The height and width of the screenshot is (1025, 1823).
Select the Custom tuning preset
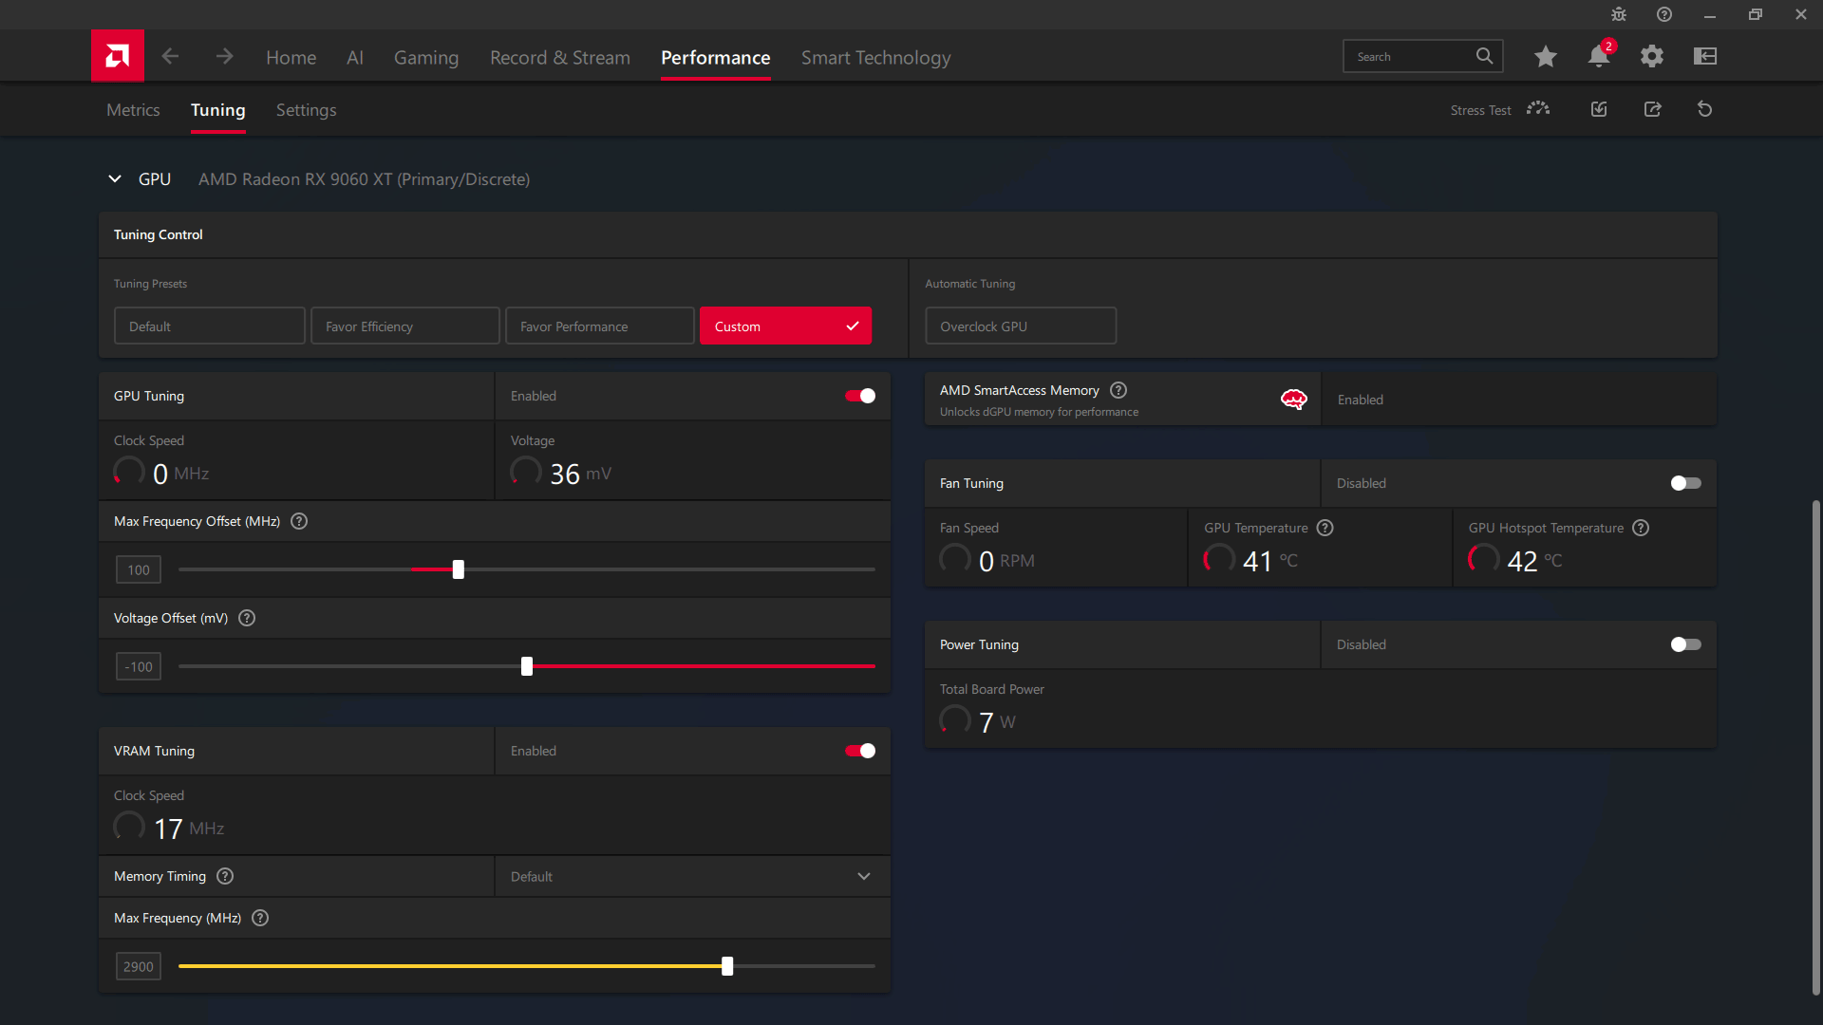785,326
